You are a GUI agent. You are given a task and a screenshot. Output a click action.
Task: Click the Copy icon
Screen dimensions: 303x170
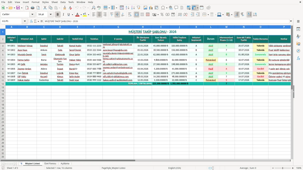coord(50,8)
